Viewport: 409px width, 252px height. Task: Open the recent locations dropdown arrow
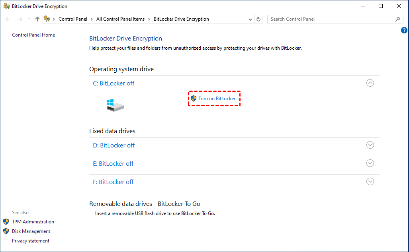pyautogui.click(x=29, y=19)
